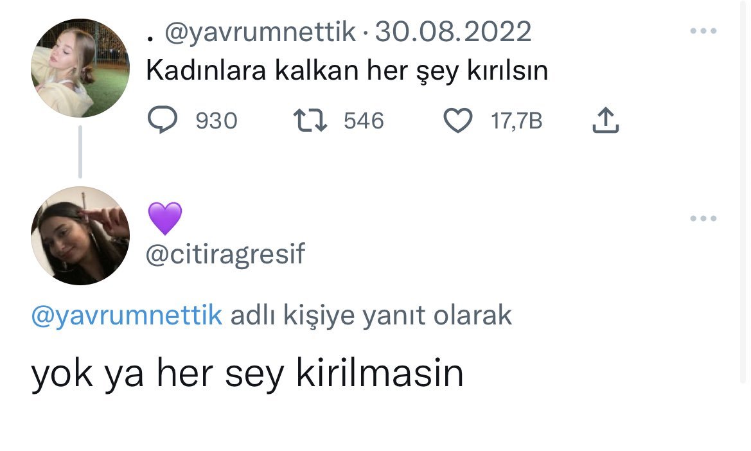Screen dimensions: 751x451
Task: Like the tweet with the heart icon
Action: click(459, 120)
